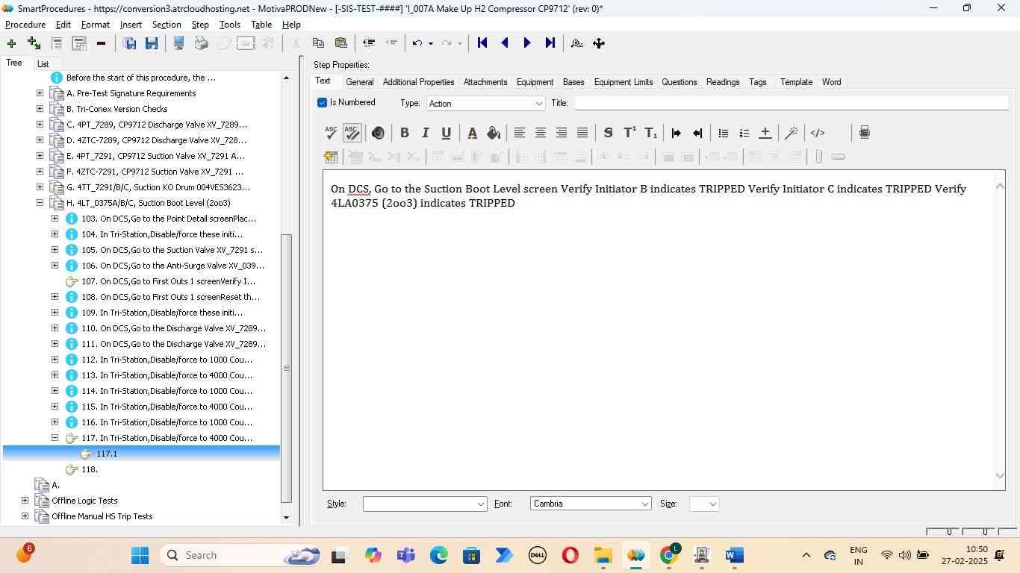This screenshot has height=573, width=1020.
Task: Click the font color A icon
Action: 472,133
